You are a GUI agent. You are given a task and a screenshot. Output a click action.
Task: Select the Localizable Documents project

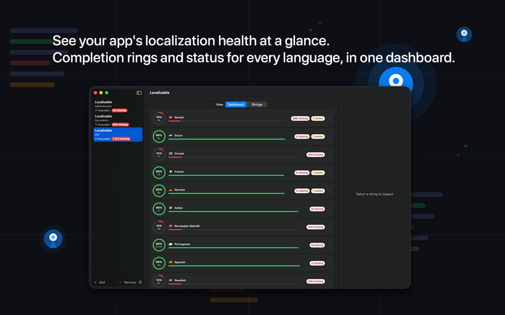pos(118,120)
